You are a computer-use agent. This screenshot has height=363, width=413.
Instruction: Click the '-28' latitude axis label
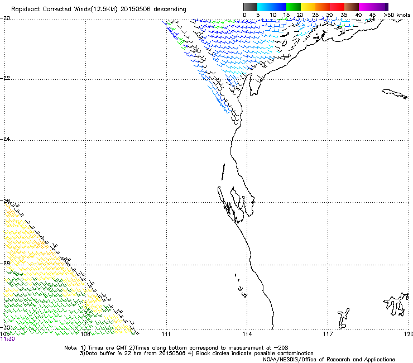(5, 264)
